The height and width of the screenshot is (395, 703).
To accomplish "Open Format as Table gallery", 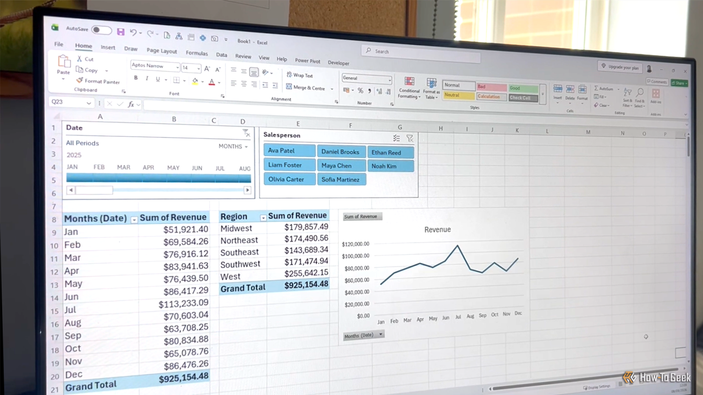I will 431,89.
